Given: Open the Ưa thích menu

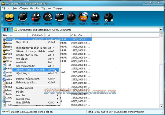Looking at the screenshot, I should click(x=35, y=9).
